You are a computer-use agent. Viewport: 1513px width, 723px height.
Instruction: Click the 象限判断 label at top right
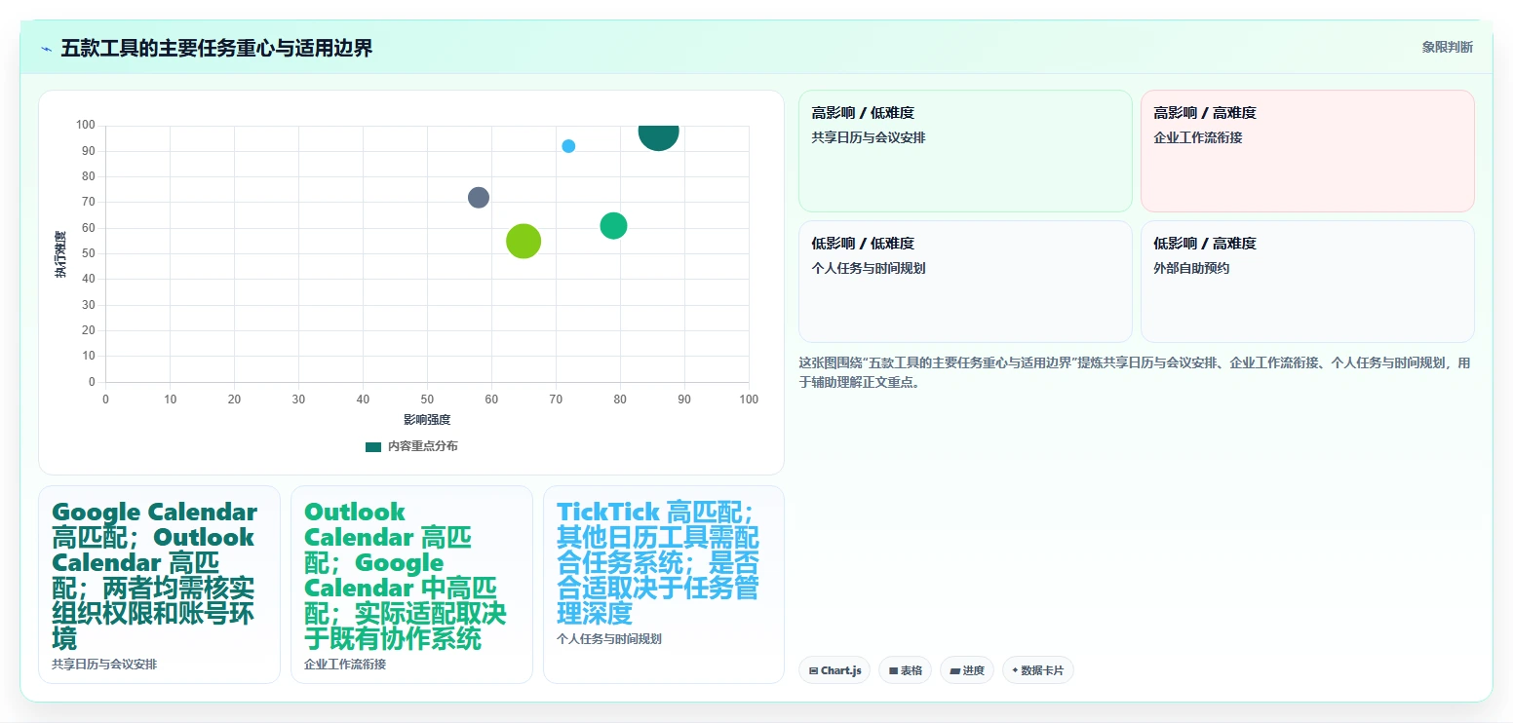click(x=1447, y=47)
